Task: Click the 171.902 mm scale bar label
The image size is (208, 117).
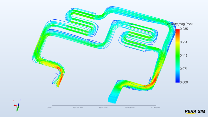Action: (x=155, y=107)
